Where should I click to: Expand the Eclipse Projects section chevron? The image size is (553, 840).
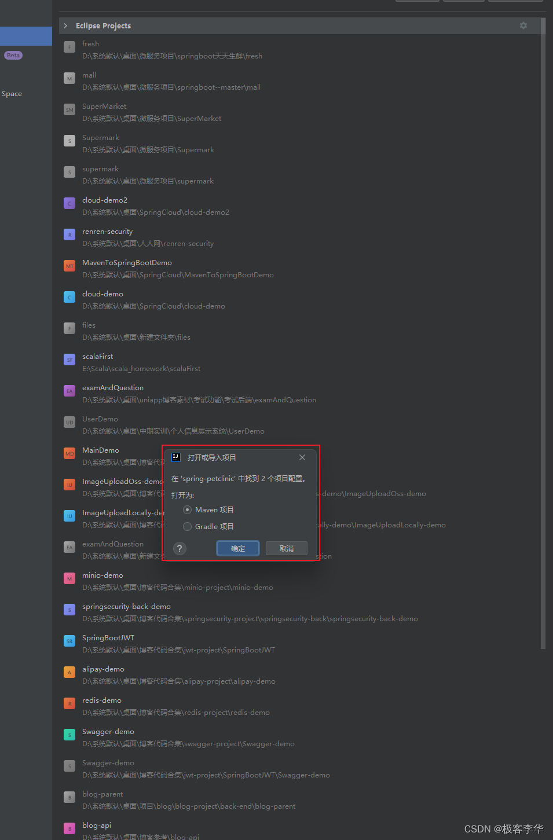pyautogui.click(x=65, y=25)
